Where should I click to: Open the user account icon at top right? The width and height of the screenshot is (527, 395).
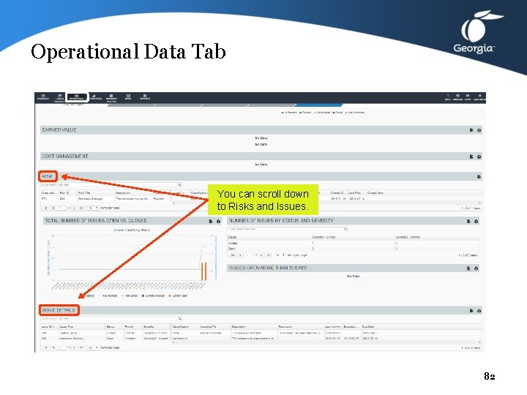click(x=480, y=97)
